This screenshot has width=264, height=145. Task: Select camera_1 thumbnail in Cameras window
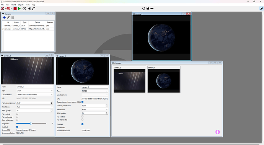(164, 80)
